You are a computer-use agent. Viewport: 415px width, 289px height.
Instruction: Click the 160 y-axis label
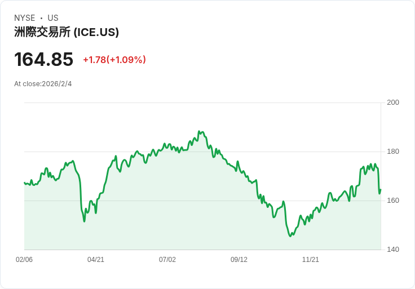[393, 201]
